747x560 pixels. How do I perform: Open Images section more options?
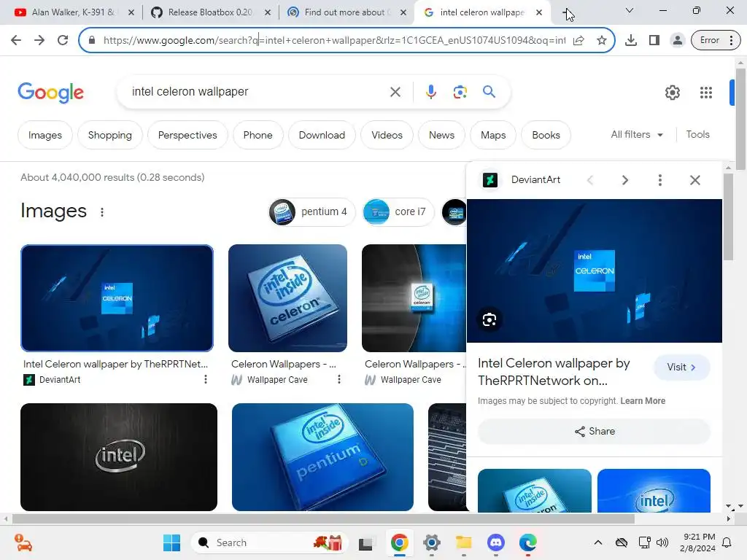tap(102, 212)
